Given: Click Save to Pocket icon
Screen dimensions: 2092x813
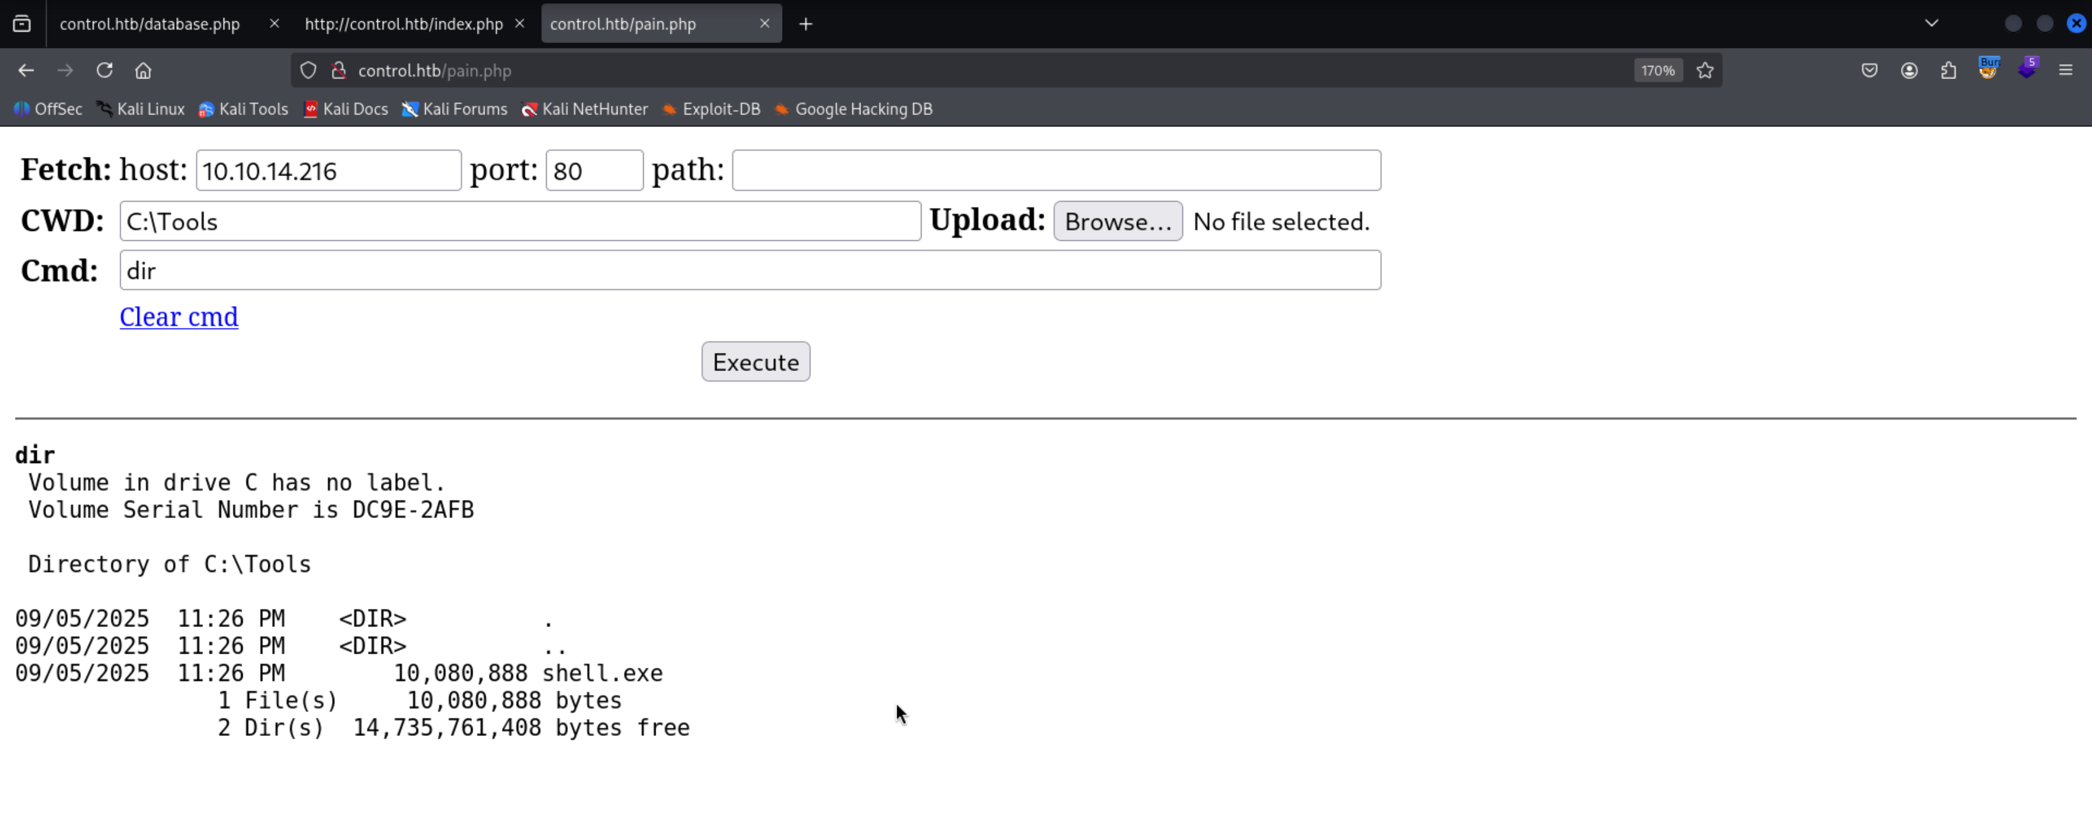Looking at the screenshot, I should click(x=1868, y=71).
